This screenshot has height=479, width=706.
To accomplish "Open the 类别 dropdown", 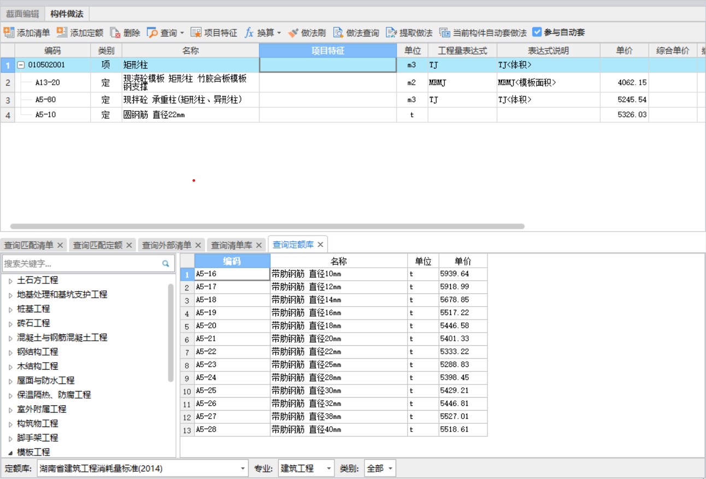I will point(380,468).
